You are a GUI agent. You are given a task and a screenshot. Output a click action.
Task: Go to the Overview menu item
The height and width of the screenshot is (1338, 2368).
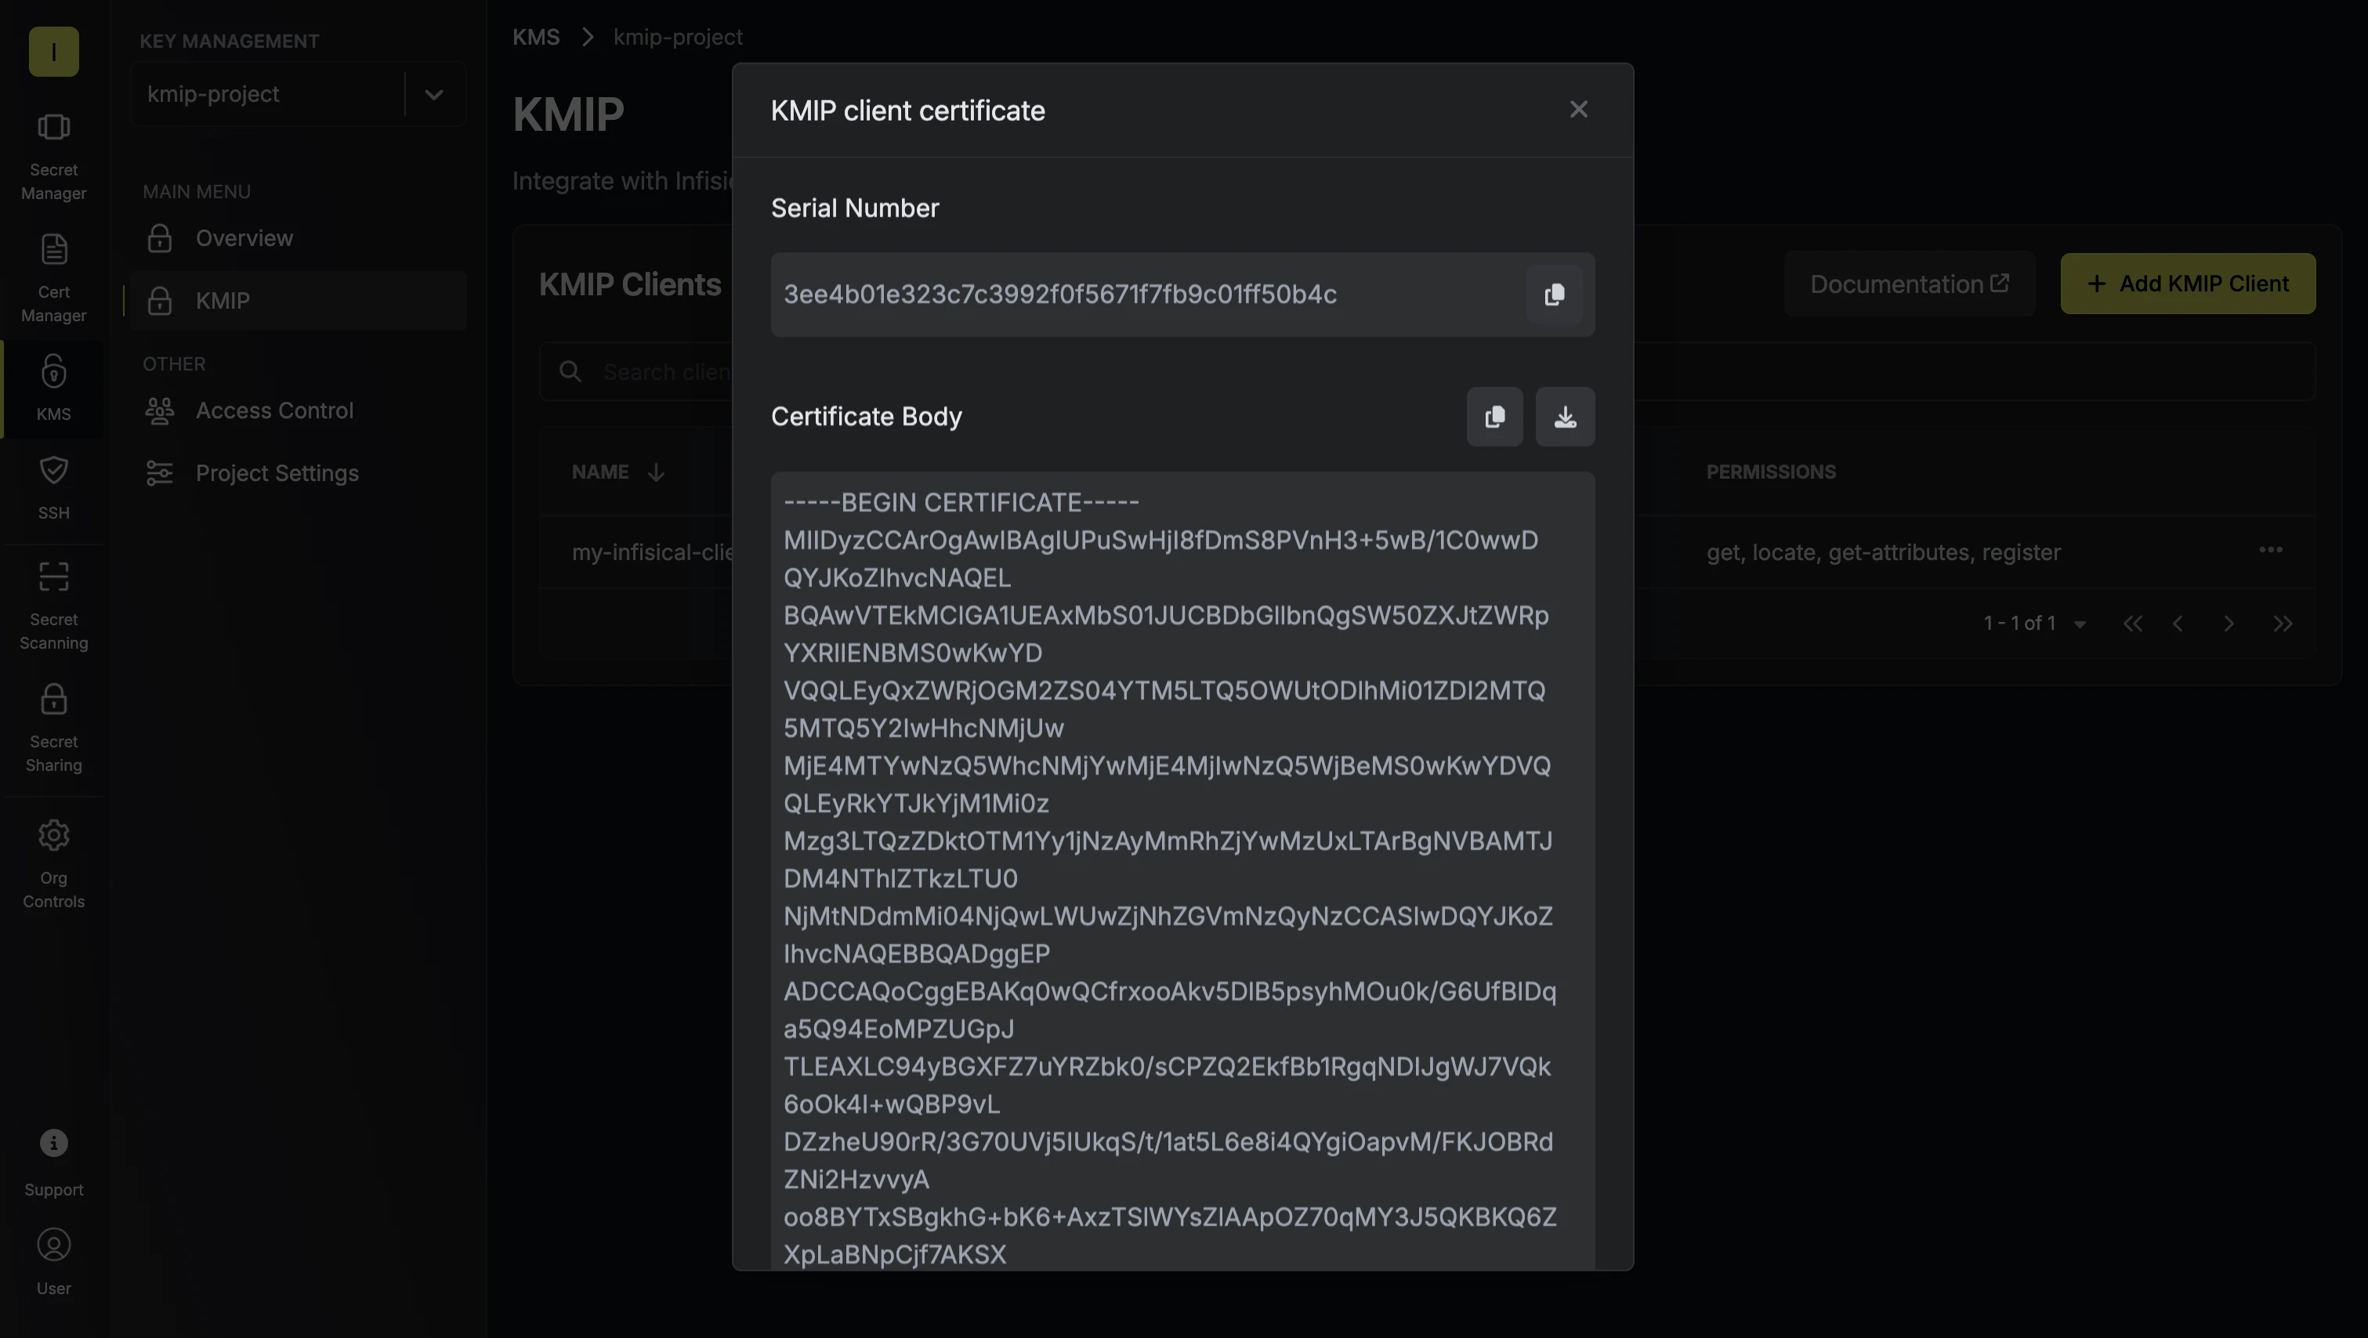click(298, 238)
